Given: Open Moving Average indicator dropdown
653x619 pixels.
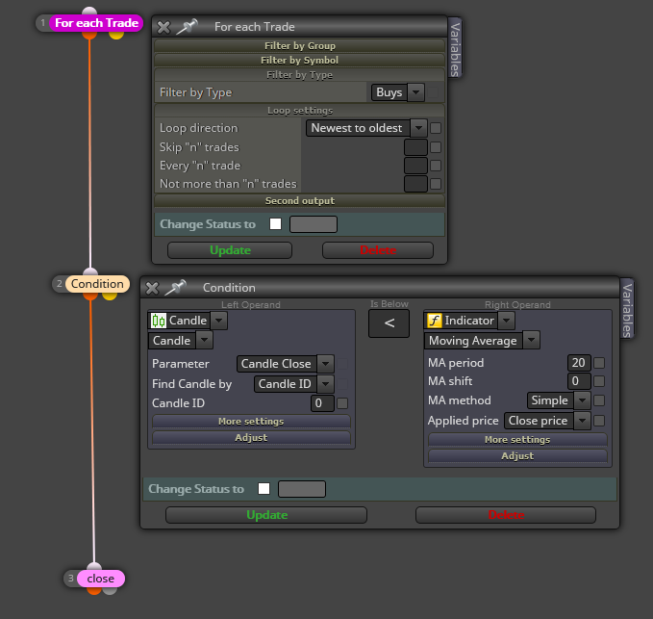Looking at the screenshot, I should click(x=482, y=341).
